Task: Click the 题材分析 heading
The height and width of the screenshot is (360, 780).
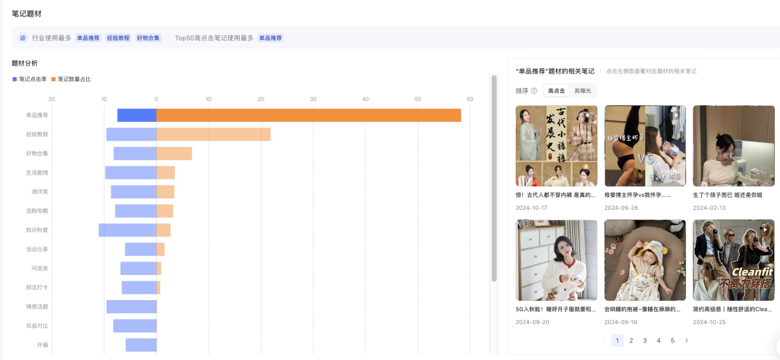Action: coord(25,63)
